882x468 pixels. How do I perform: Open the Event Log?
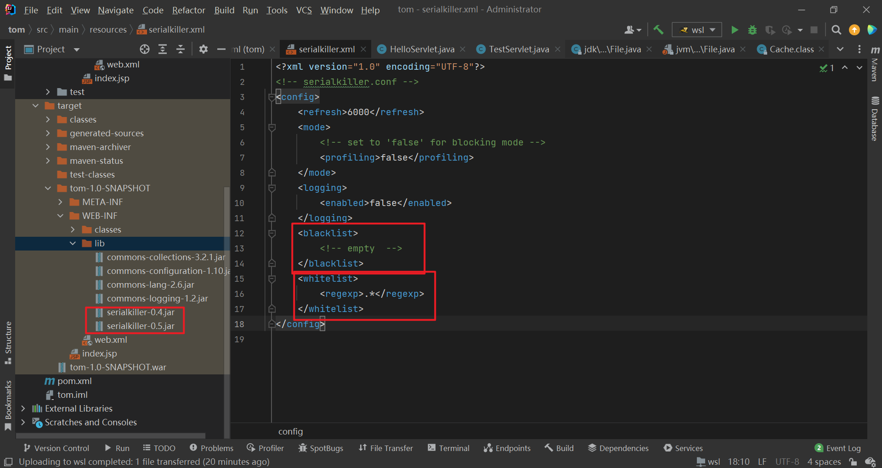coord(838,448)
